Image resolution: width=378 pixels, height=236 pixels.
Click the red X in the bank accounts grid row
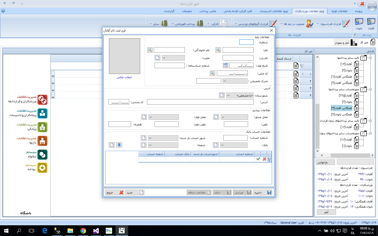[x=264, y=159]
